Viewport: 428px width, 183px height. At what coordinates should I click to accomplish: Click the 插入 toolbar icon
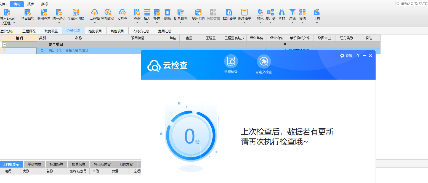pos(147,12)
